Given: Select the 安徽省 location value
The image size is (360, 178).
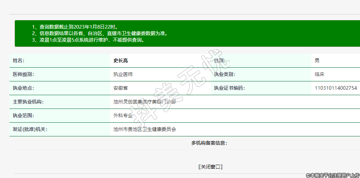Looking at the screenshot, I should [121, 88].
